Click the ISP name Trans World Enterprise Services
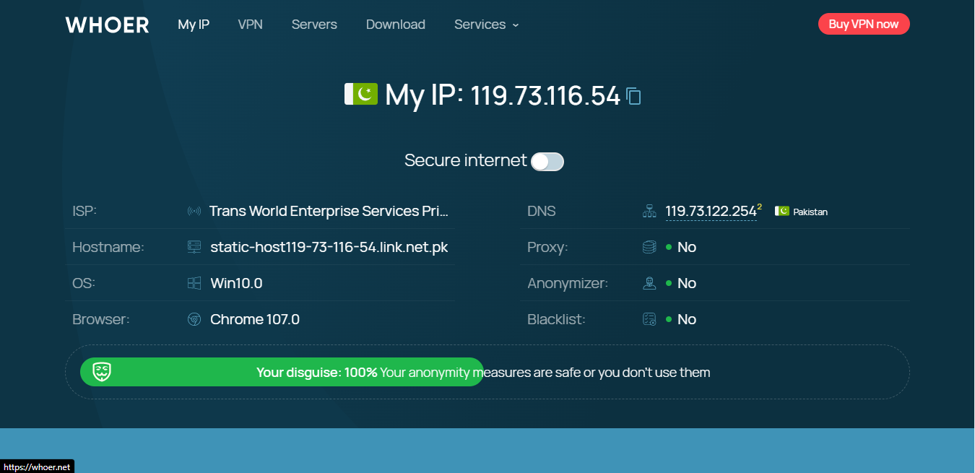The image size is (975, 473). [x=329, y=211]
